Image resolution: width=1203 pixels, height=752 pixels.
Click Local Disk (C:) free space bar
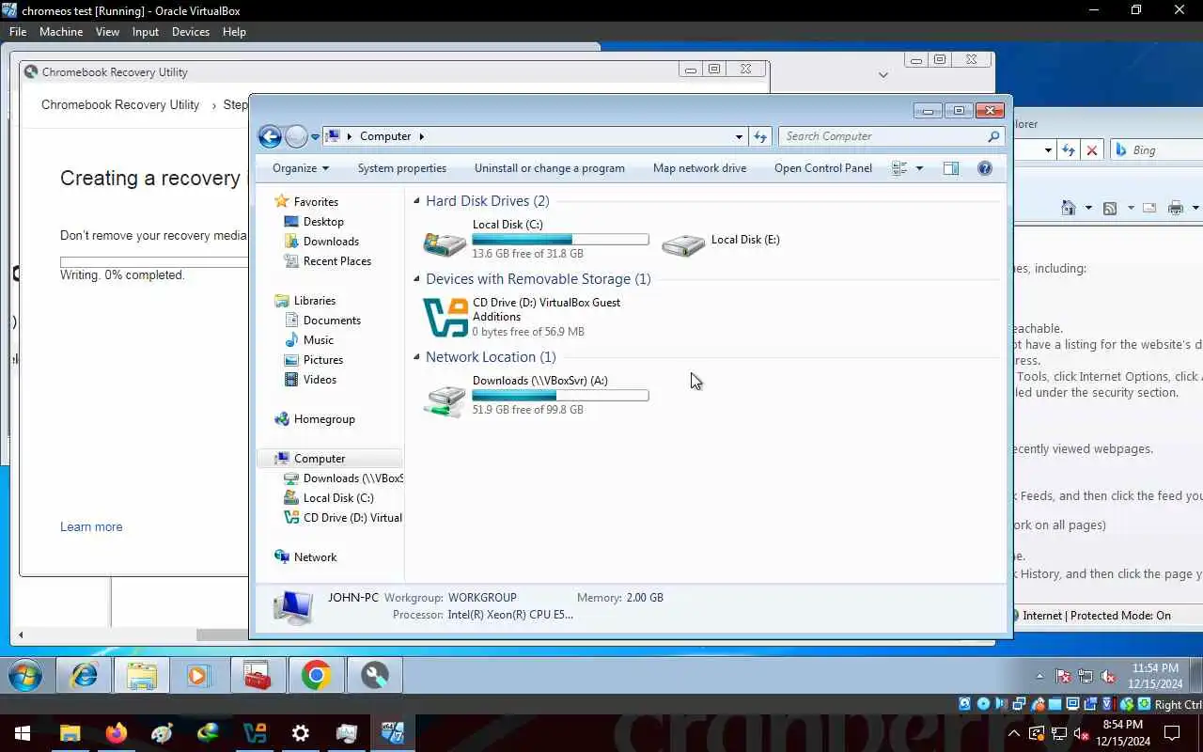[560, 240]
